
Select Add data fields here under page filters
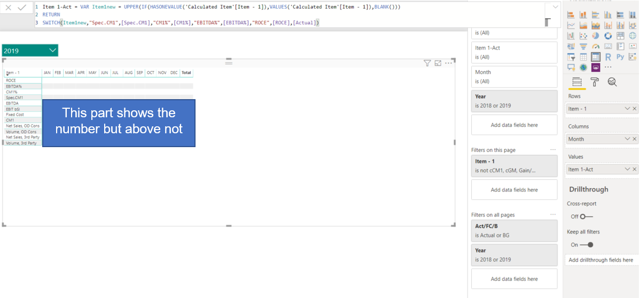[514, 190]
